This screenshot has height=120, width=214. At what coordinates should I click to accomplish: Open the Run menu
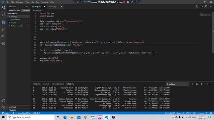click(x=38, y=2)
